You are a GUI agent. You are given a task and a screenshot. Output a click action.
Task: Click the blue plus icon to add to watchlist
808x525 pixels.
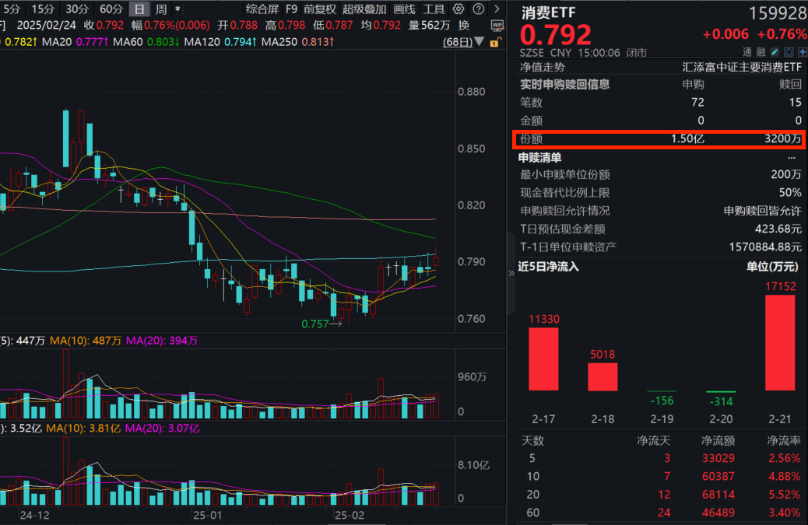(x=803, y=51)
